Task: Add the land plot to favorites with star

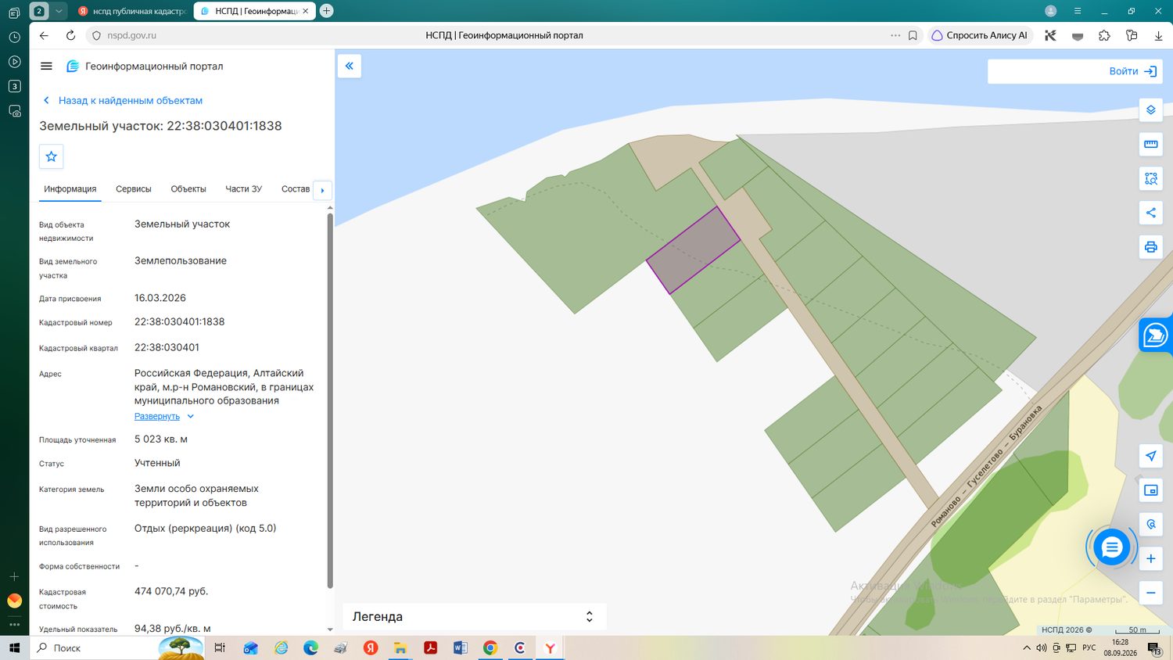Action: [x=52, y=156]
